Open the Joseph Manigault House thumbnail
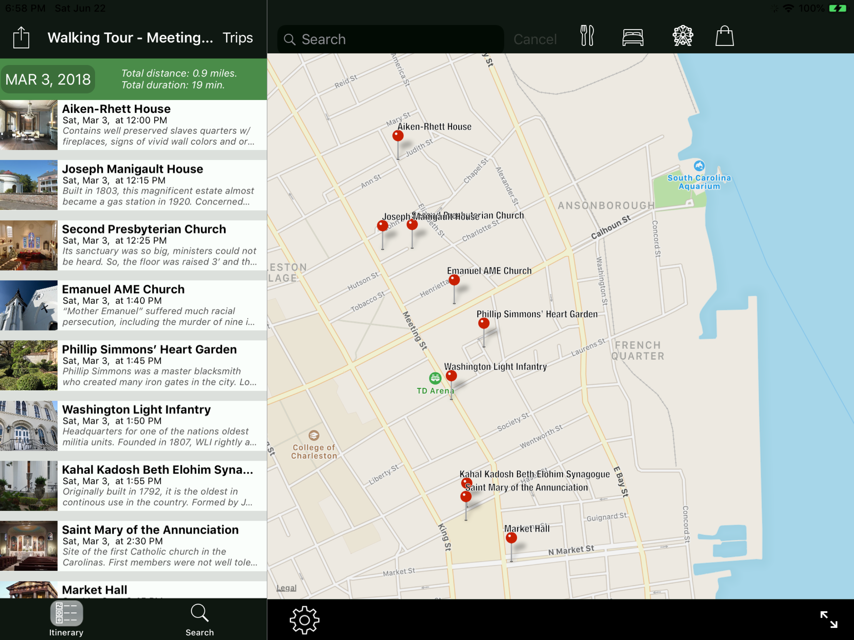The height and width of the screenshot is (640, 854). 28,185
